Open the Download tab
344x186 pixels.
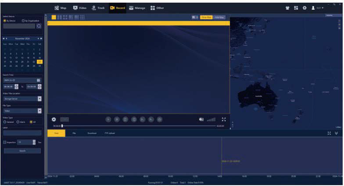(92, 133)
